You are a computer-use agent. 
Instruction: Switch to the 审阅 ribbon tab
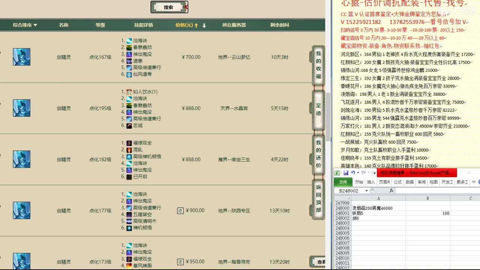pos(422,182)
